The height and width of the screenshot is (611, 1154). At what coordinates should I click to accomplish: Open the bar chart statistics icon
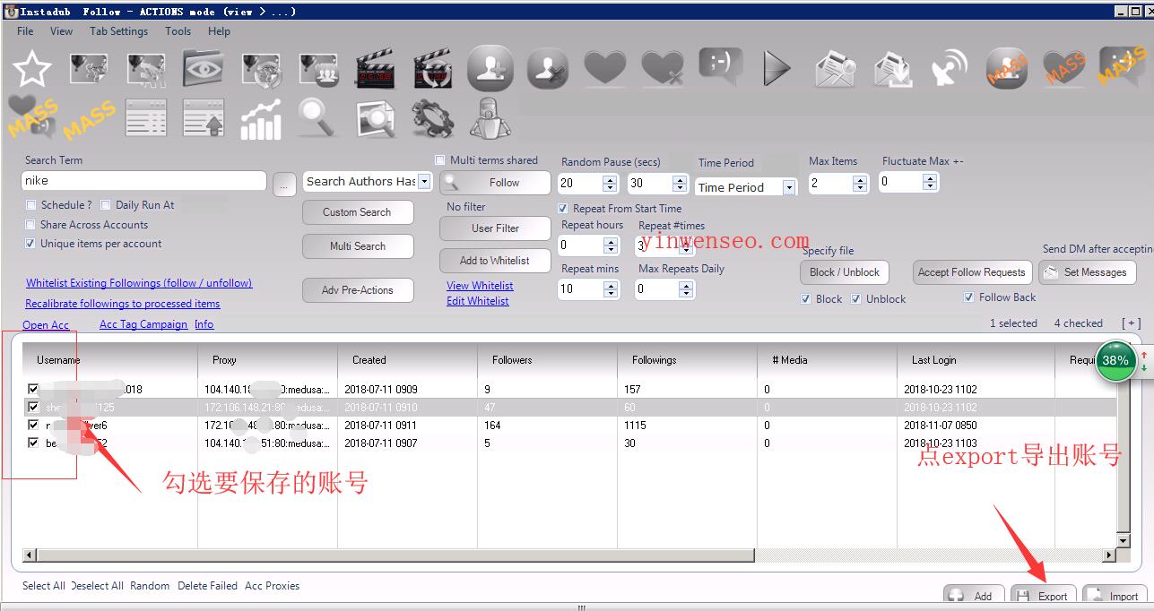(261, 119)
